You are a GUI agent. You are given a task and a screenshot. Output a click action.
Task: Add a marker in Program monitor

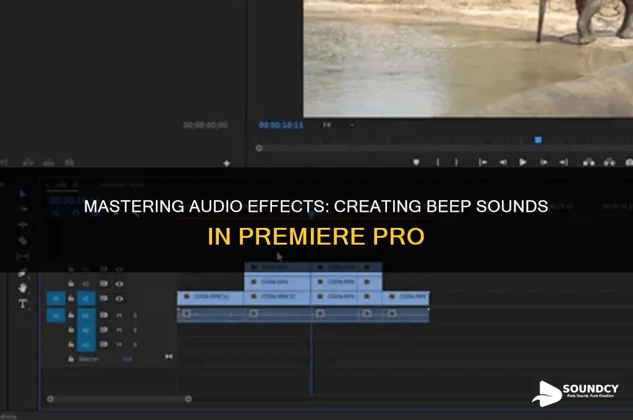[416, 162]
